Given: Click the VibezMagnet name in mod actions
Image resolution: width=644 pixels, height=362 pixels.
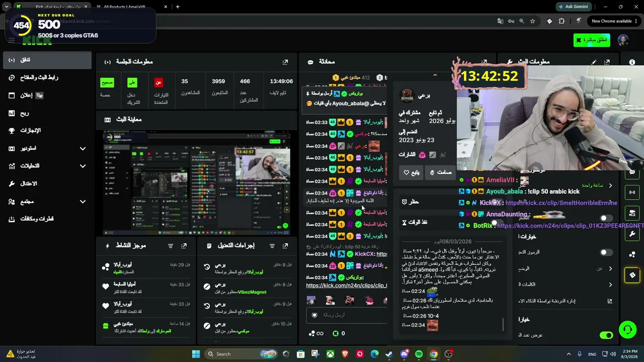Looking at the screenshot, I should pyautogui.click(x=252, y=292).
